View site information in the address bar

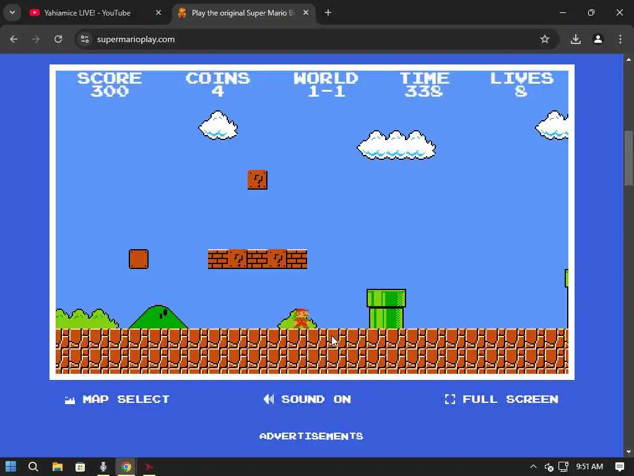(84, 39)
